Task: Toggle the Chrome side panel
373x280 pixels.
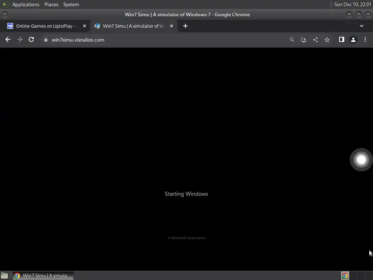Action: click(x=342, y=39)
